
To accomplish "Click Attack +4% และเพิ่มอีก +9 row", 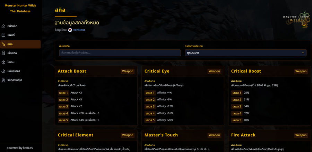I will [85, 120].
